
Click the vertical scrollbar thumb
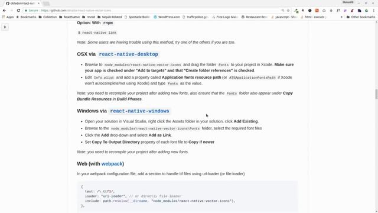click(x=376, y=94)
